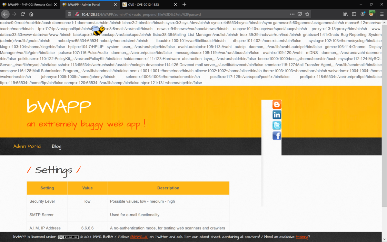This screenshot has height=242, width=387.
Task: Click the @MME_IT Twitter link
Action: click(139, 237)
